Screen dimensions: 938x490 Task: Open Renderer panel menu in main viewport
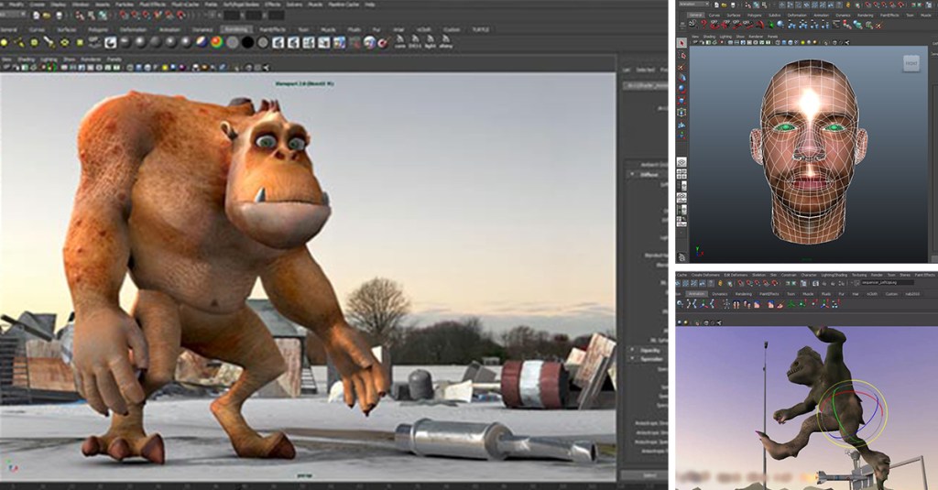[x=91, y=60]
